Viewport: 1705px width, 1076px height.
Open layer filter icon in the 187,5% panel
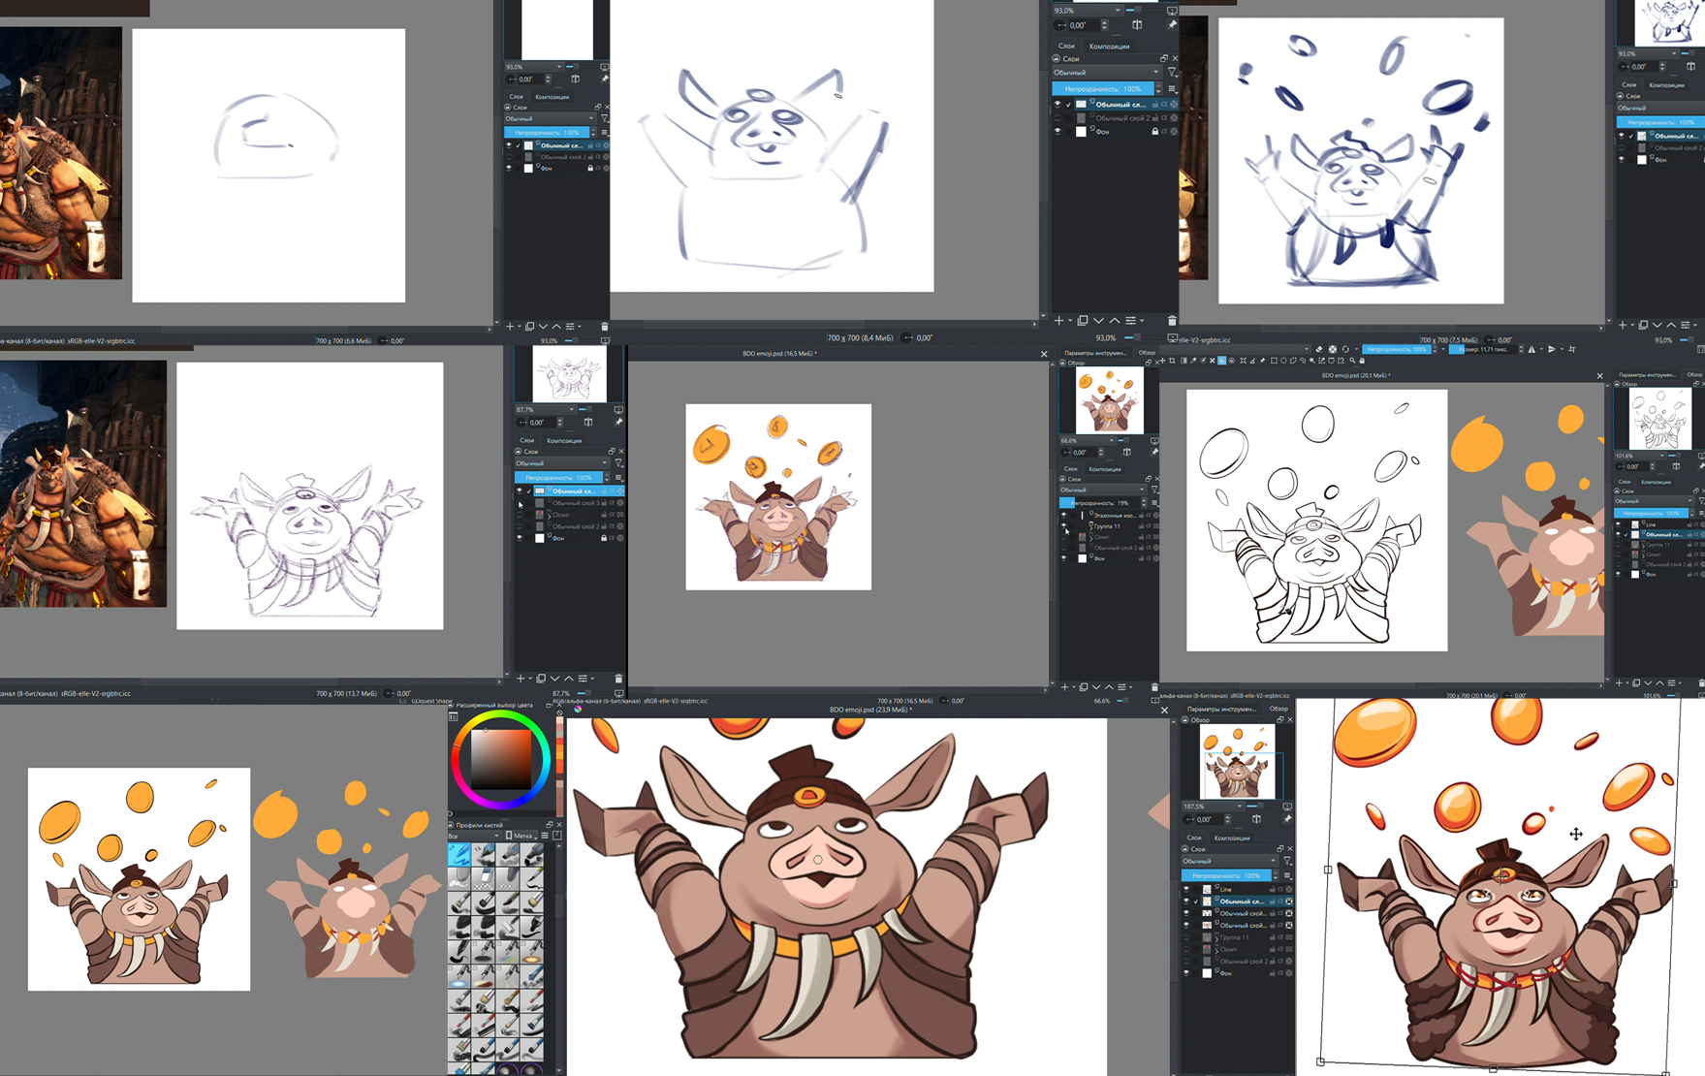click(1287, 861)
